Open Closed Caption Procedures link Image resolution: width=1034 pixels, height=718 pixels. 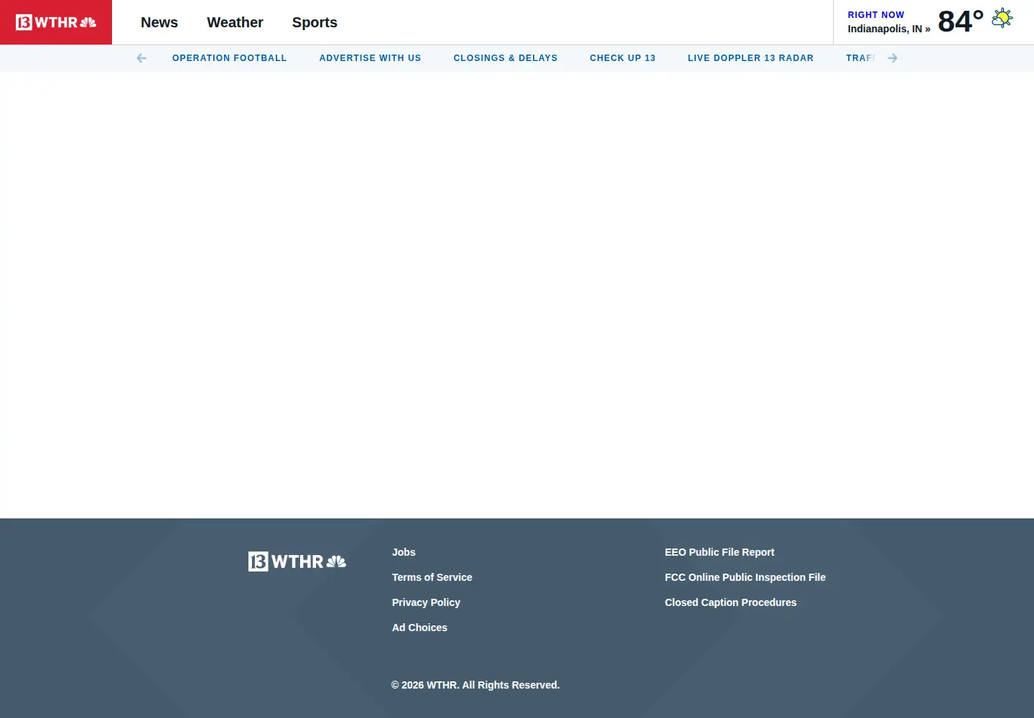[730, 602]
